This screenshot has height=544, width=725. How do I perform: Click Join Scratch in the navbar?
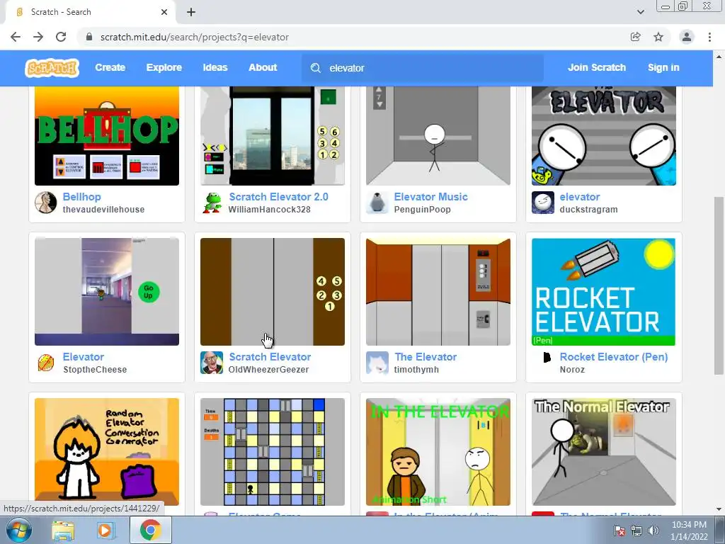click(x=597, y=67)
